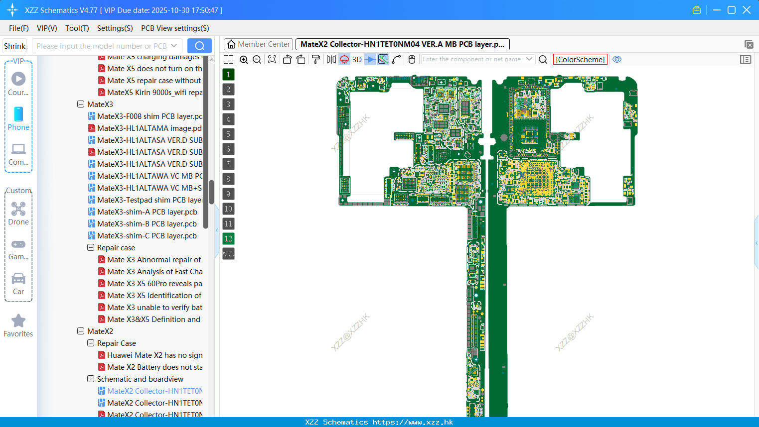Toggle the split view layout icon
This screenshot has width=759, height=427.
229,59
